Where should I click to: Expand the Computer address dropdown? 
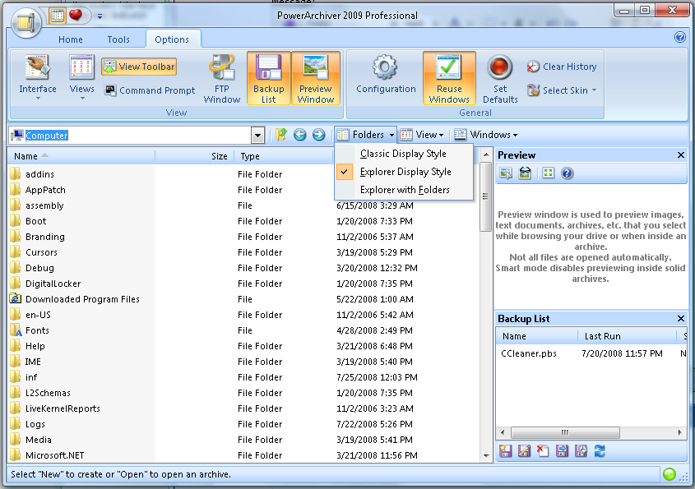coord(258,136)
